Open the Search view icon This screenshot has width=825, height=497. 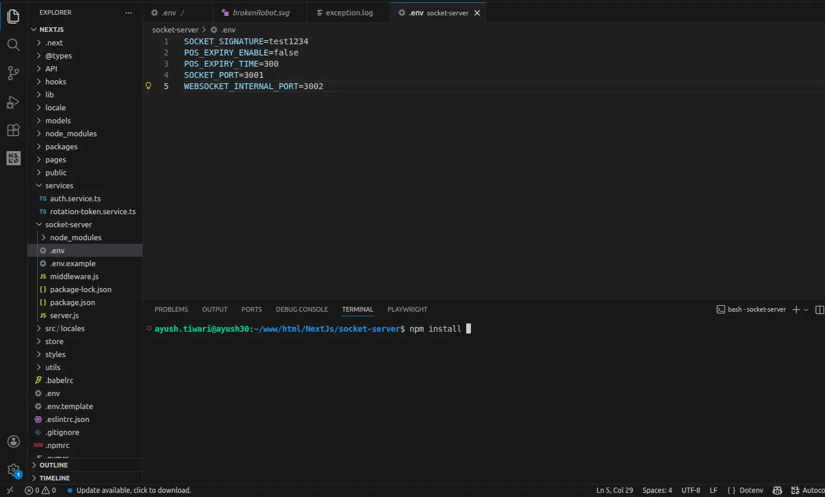coord(13,45)
